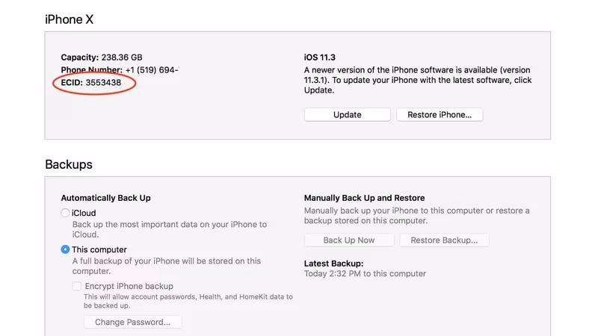
Task: Click the Update button
Action: pos(347,115)
